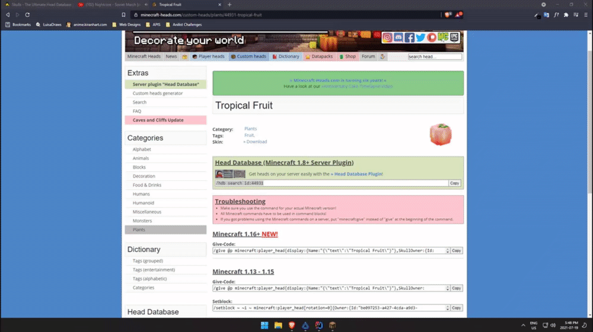Click the search head input field
593x332 pixels.
tap(435, 57)
